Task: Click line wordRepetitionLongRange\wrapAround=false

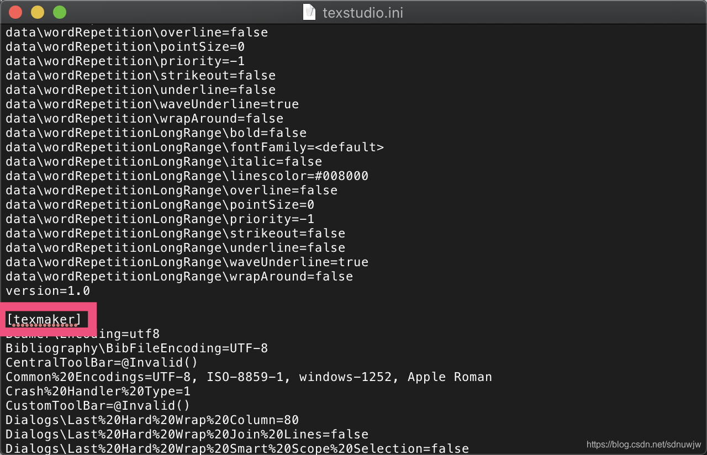Action: tap(179, 277)
